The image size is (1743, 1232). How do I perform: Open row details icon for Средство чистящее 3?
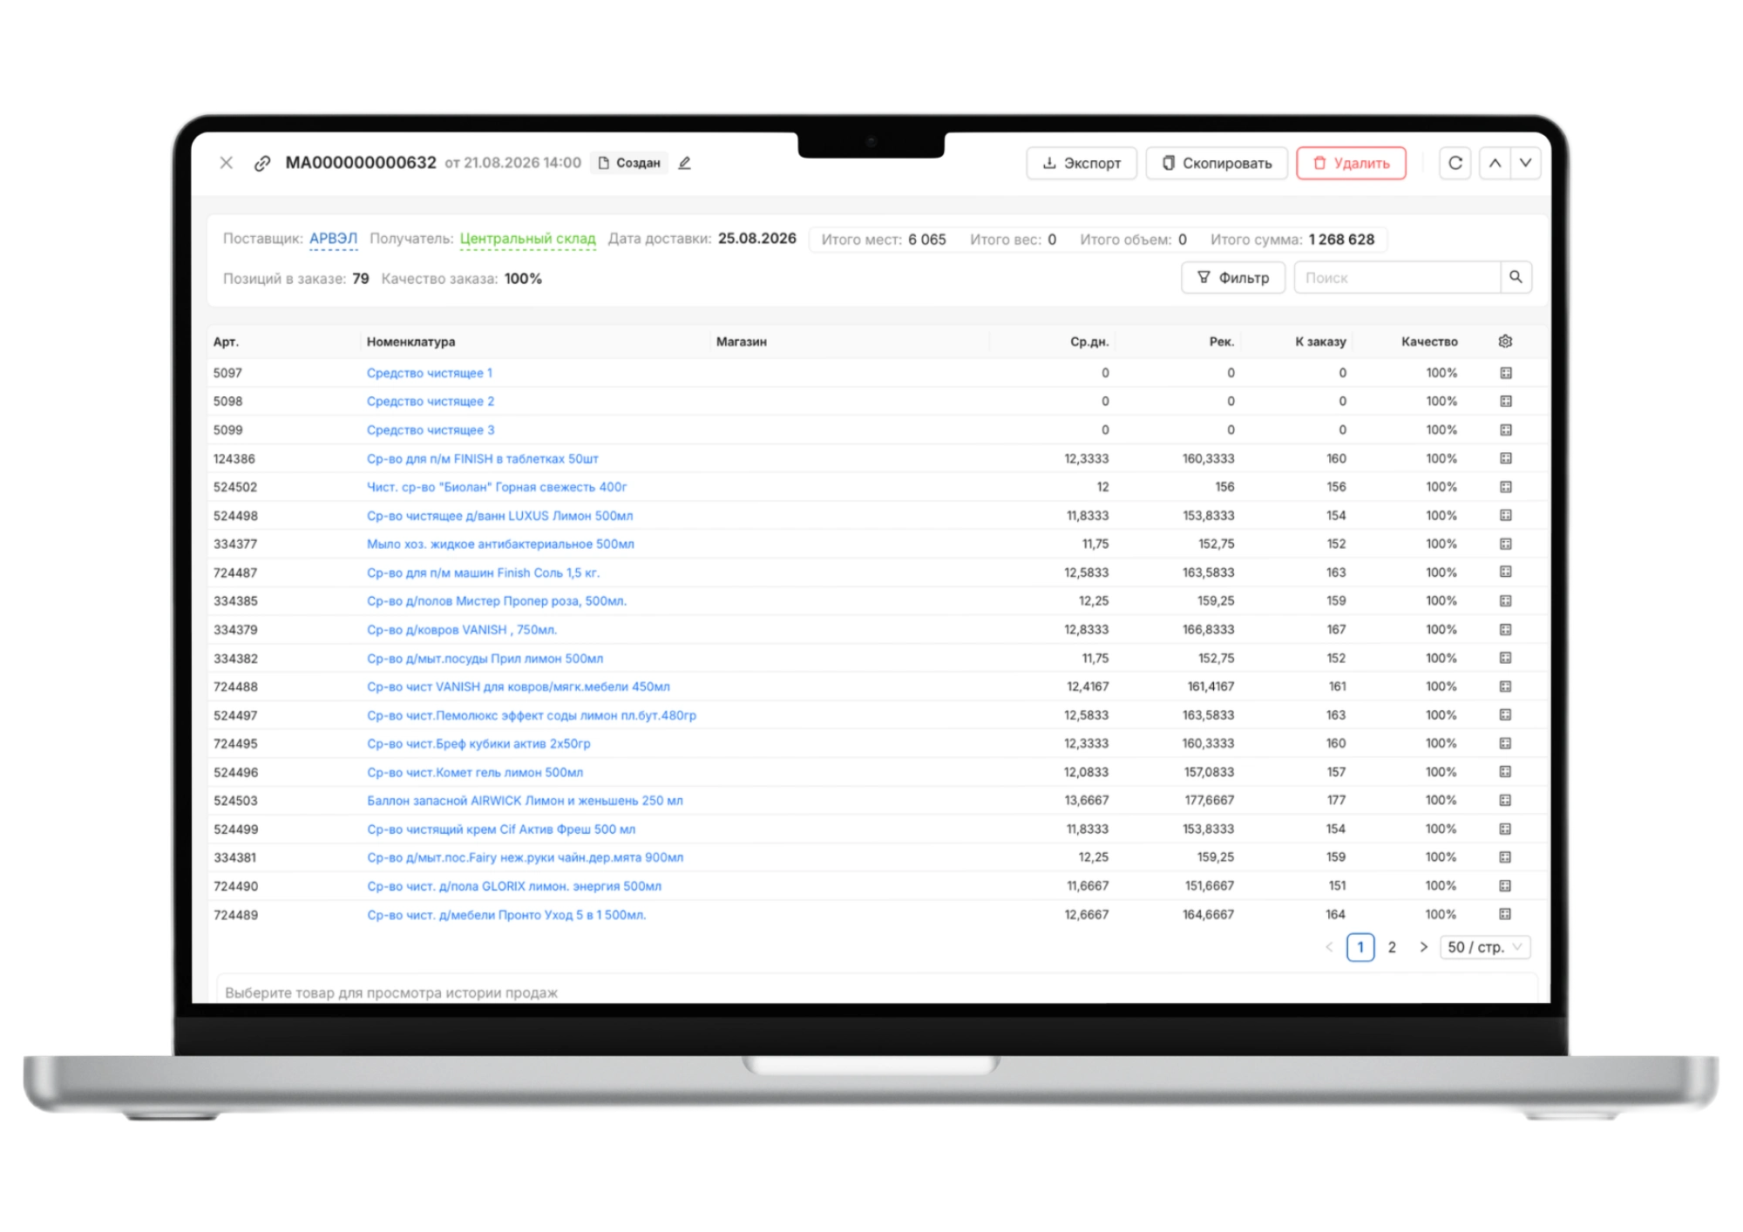coord(1505,430)
